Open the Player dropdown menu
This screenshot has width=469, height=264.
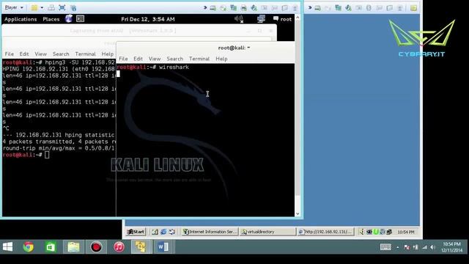[x=14, y=7]
